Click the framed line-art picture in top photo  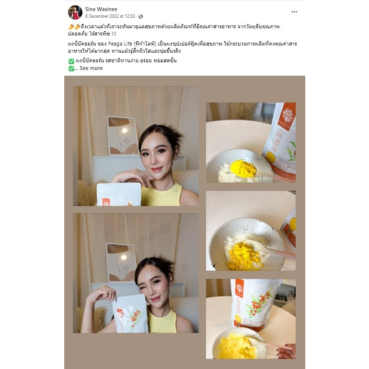(x=123, y=136)
